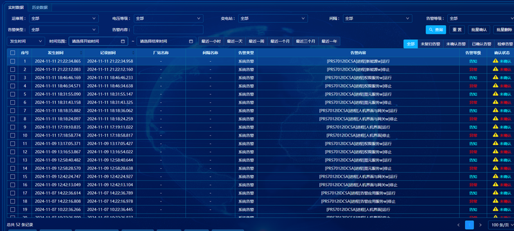
Task: Click the 批量确认 button
Action: [479, 30]
